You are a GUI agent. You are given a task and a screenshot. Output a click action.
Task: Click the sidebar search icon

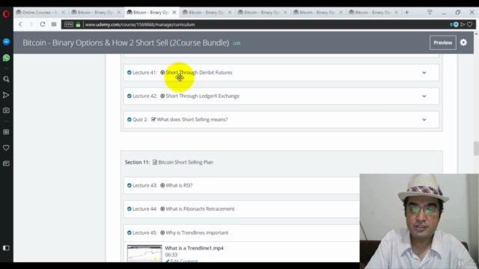tap(6, 79)
